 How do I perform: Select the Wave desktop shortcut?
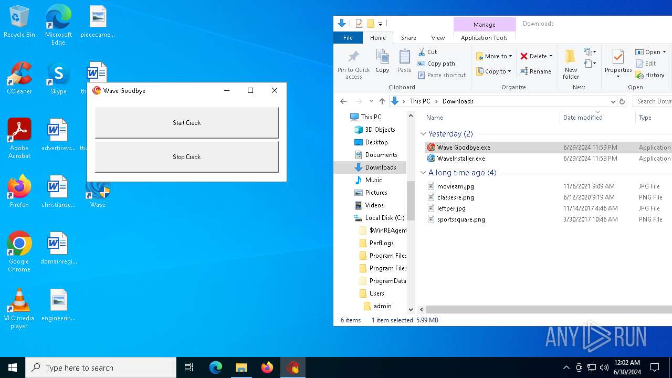[98, 193]
